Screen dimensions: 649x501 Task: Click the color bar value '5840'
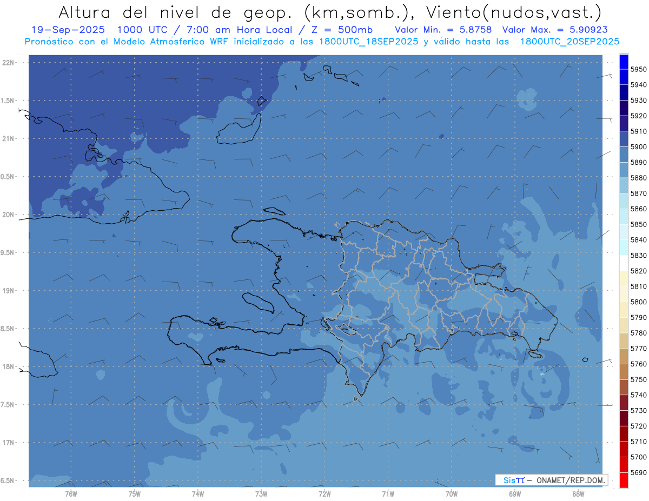click(x=639, y=240)
